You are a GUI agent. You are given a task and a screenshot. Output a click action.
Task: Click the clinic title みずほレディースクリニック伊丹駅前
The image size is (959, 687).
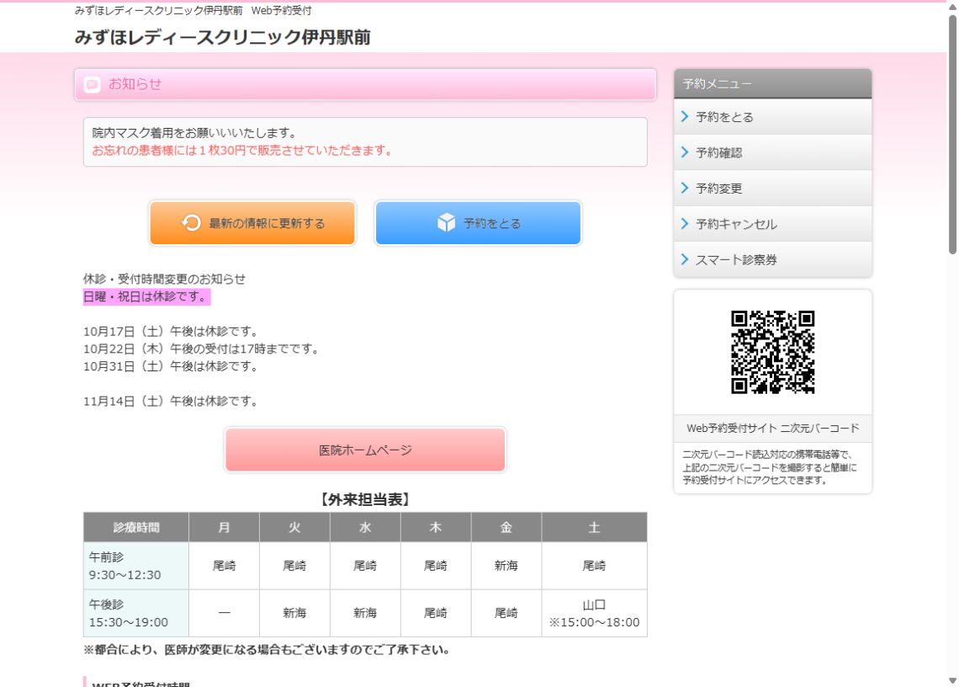(x=223, y=37)
